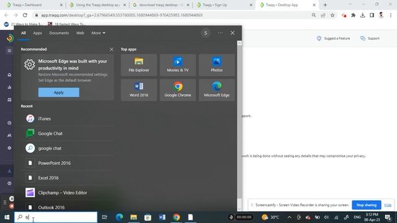Dismiss the Recommended section
This screenshot has width=397, height=223.
(x=112, y=50)
